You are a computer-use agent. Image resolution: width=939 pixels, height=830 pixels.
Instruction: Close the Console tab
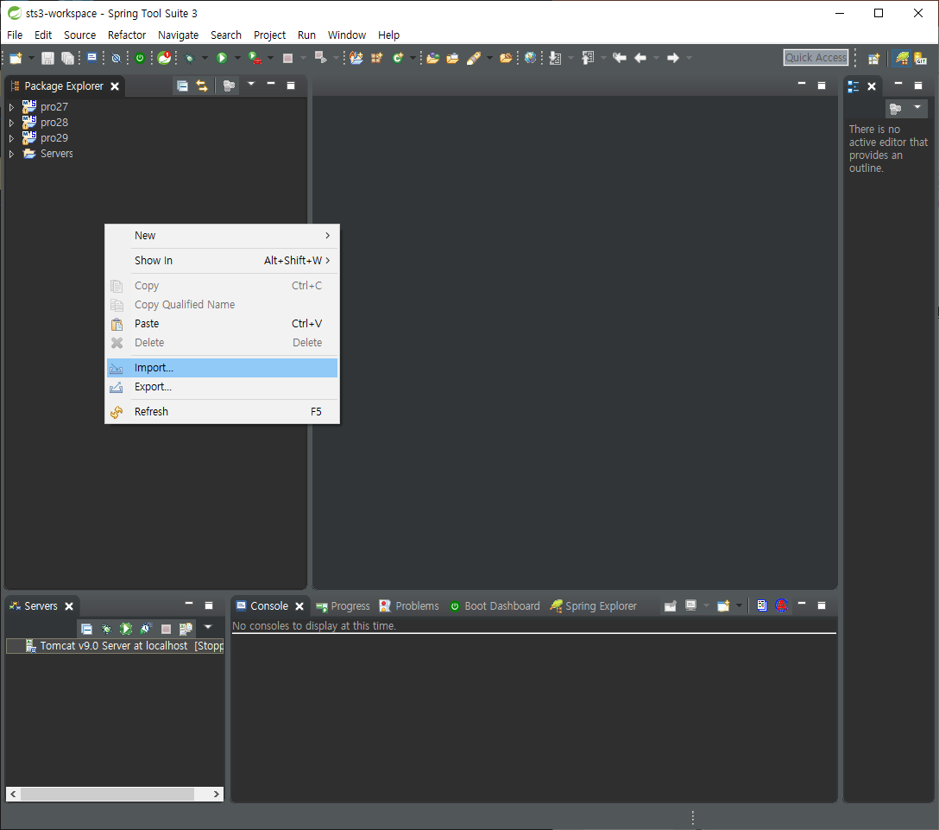(x=299, y=606)
